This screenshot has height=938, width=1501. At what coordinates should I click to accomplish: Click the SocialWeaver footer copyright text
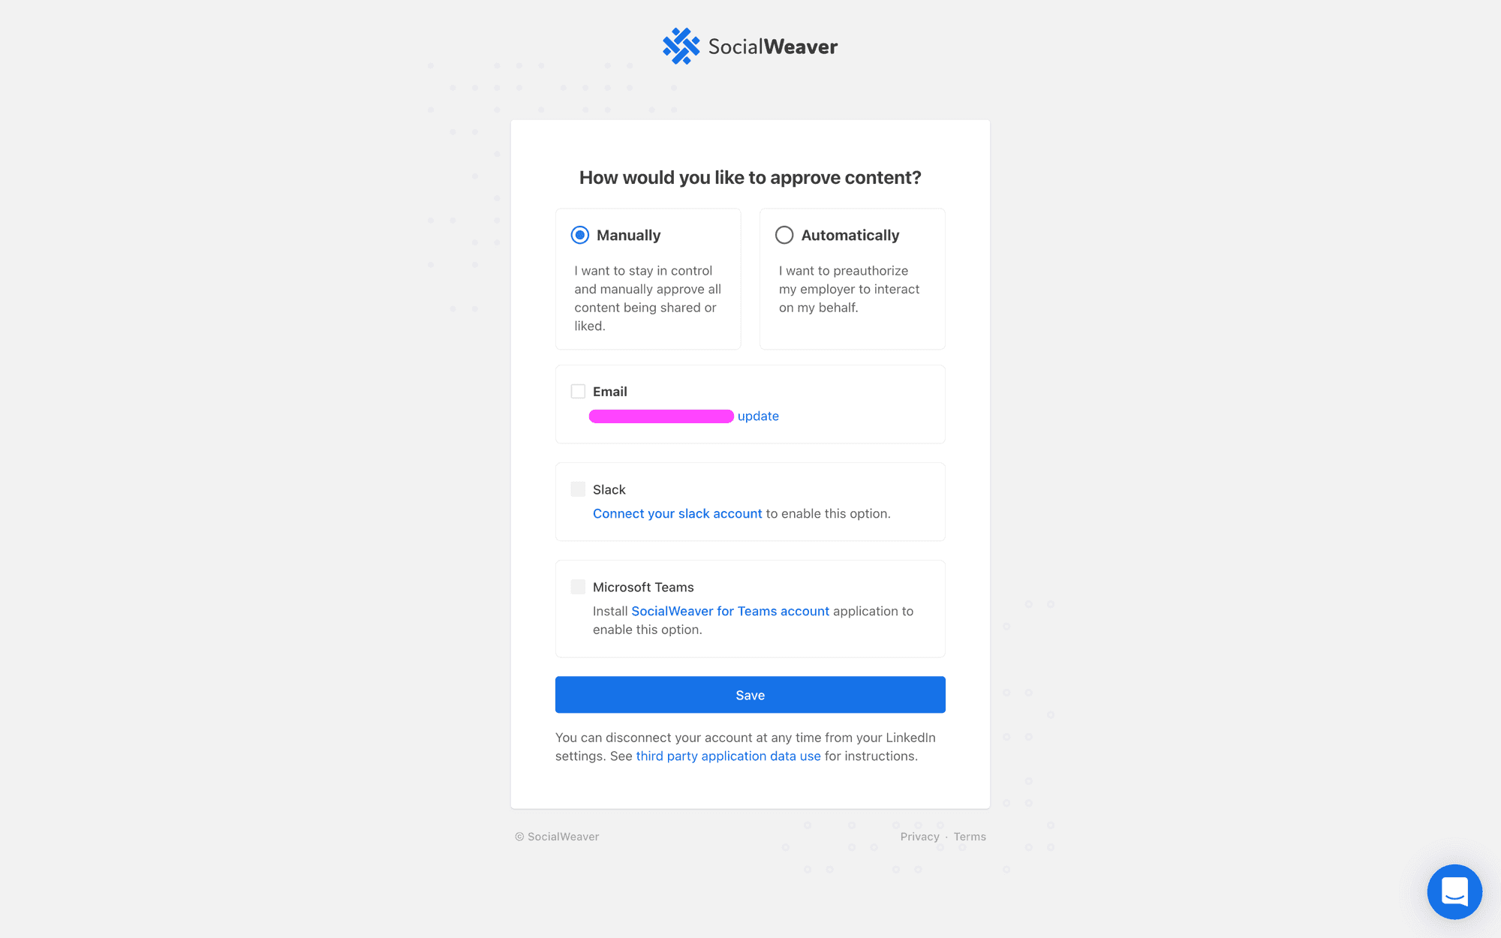click(x=557, y=837)
